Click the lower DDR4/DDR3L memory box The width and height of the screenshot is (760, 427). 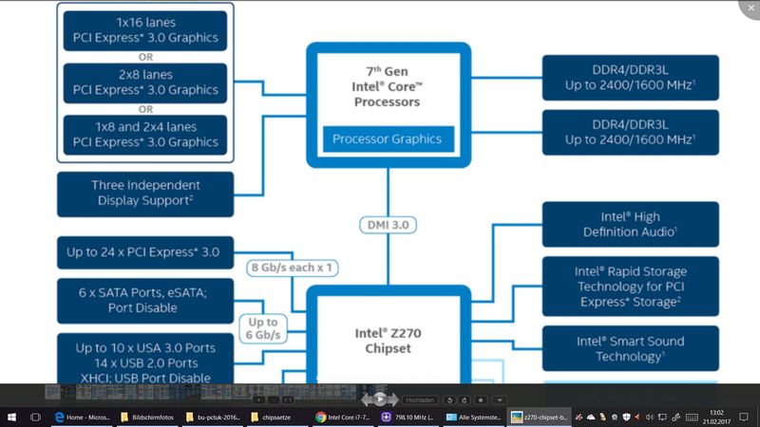(x=630, y=132)
